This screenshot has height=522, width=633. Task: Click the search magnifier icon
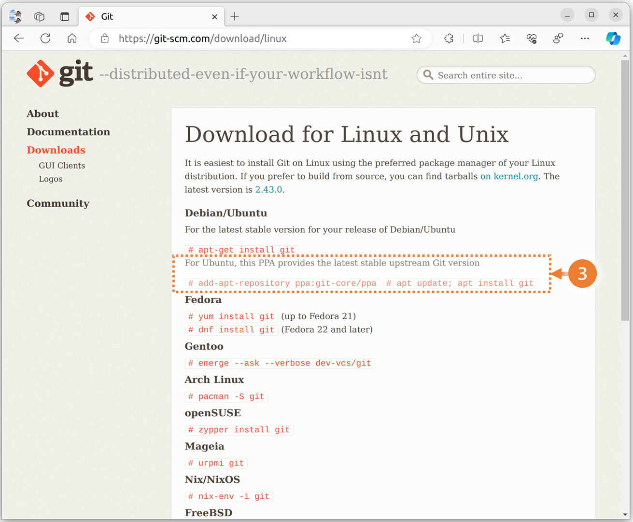pyautogui.click(x=428, y=75)
